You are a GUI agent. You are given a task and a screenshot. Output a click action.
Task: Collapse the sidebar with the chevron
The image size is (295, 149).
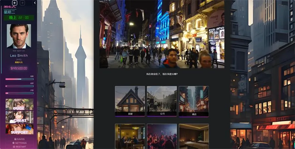[x=35, y=3]
